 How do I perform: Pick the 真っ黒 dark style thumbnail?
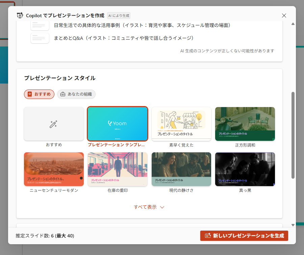(245, 169)
